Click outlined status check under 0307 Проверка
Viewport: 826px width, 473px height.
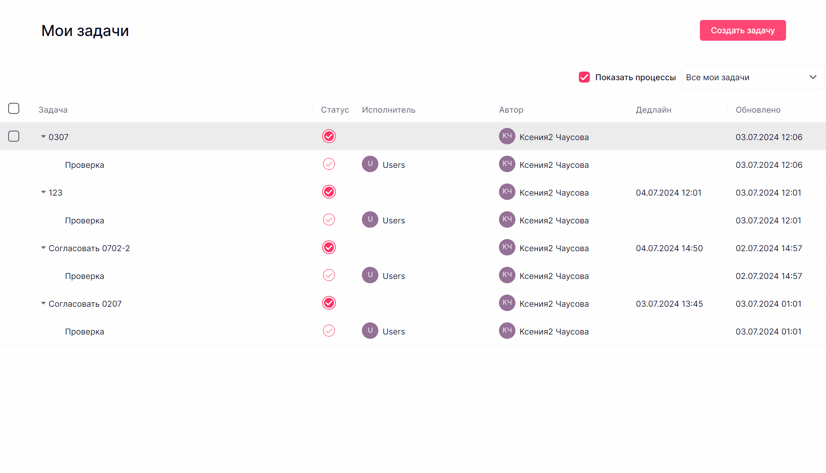pyautogui.click(x=329, y=164)
